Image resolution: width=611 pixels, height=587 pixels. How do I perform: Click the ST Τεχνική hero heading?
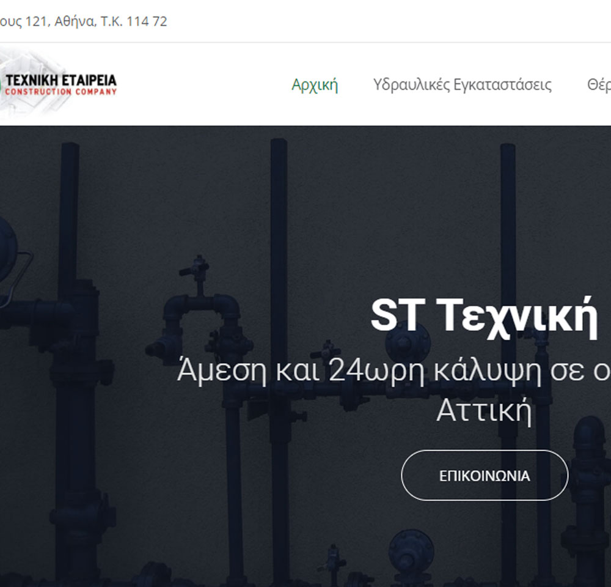[483, 315]
